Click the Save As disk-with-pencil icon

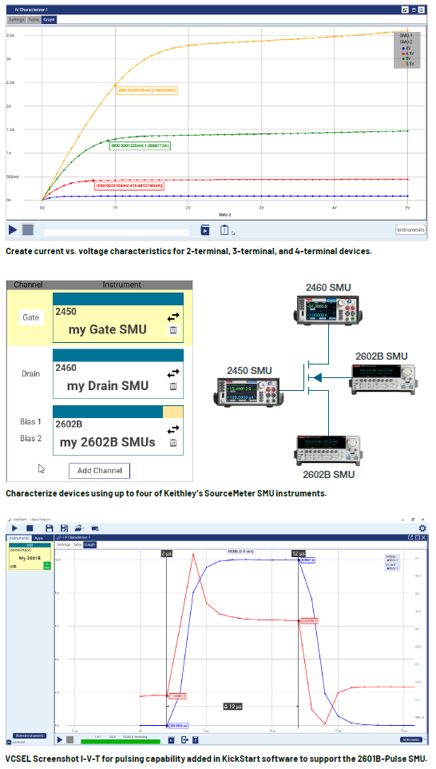(64, 528)
